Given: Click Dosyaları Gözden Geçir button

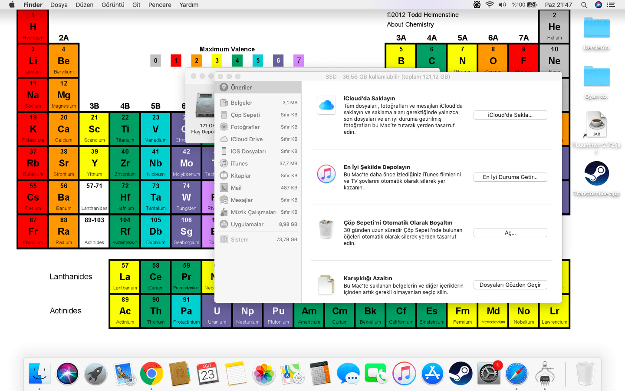Looking at the screenshot, I should 510,285.
